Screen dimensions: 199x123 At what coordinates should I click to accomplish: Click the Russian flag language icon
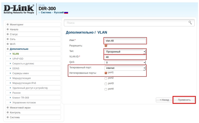point(66,13)
